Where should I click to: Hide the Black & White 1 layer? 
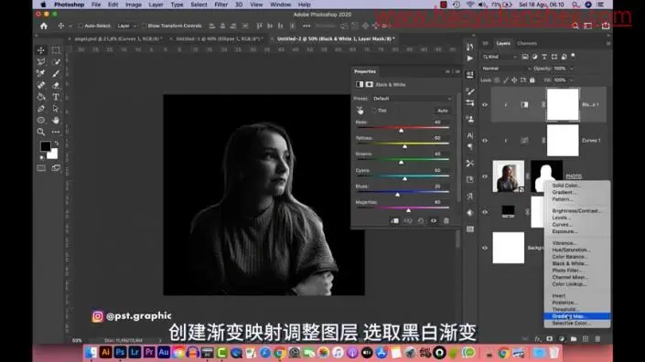coord(485,105)
